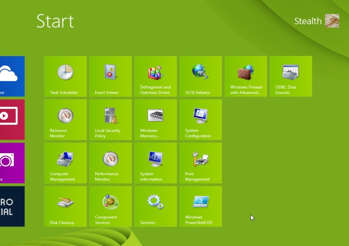Image resolution: width=349 pixels, height=246 pixels.
Task: Open Component Services
Action: (110, 206)
